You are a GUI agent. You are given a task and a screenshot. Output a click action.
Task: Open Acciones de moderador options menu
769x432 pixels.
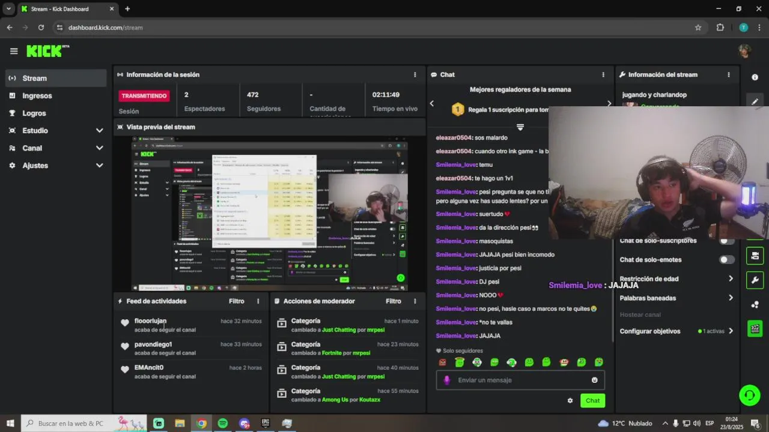pos(415,301)
